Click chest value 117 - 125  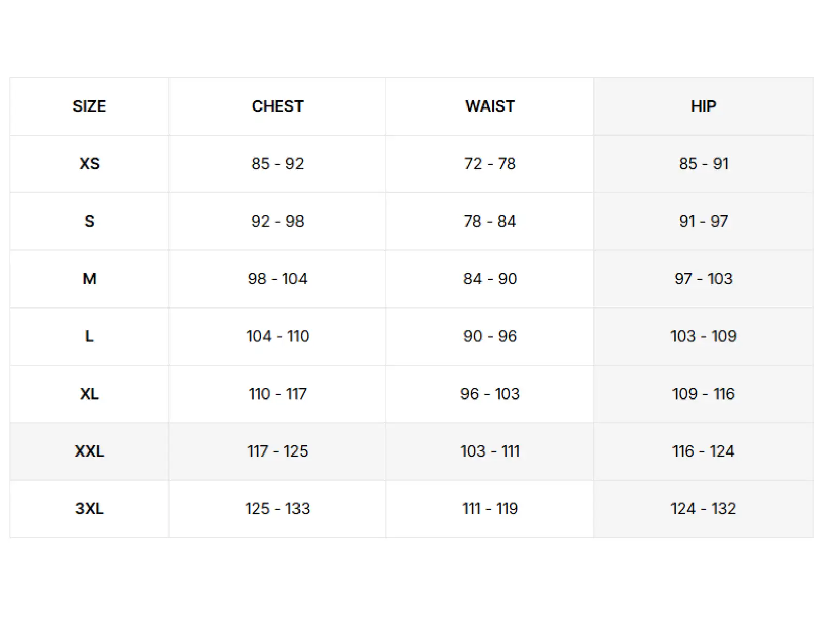coord(277,451)
